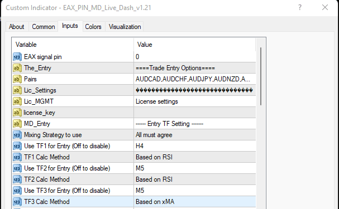This screenshot has width=339, height=209.
Task: Click the inputs list vertical scrollbar thumb
Action: [x=261, y=76]
